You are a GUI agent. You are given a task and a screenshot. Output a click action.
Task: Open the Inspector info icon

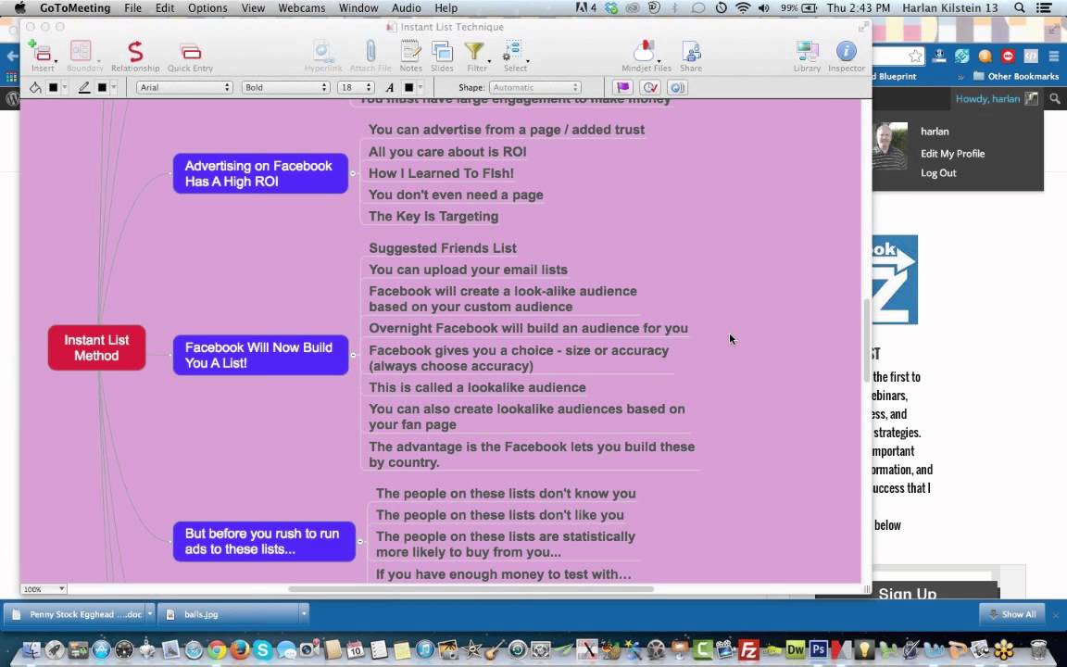click(846, 51)
